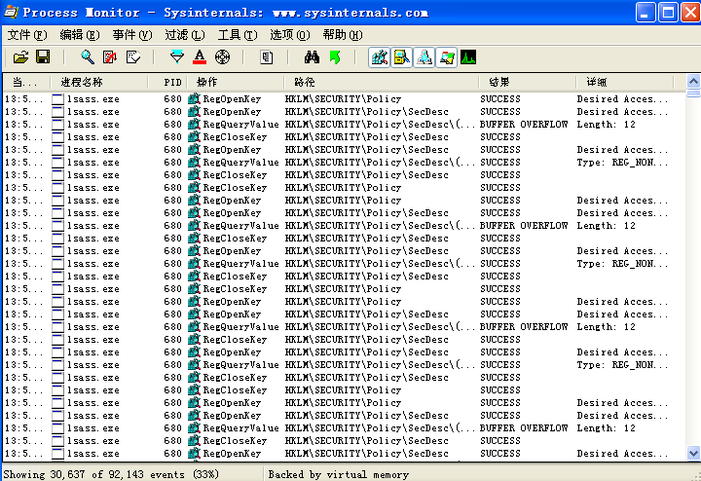Viewport: 701px width, 481px height.
Task: Sort by the 详细 column header
Action: 625,82
